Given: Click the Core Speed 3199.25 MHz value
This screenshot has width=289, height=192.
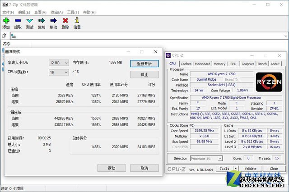Looking at the screenshot, I should 204,131.
